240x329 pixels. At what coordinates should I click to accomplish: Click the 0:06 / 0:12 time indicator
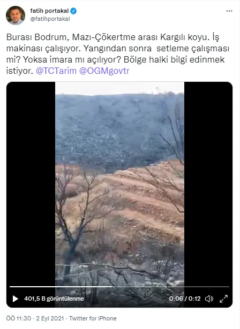coord(185,299)
